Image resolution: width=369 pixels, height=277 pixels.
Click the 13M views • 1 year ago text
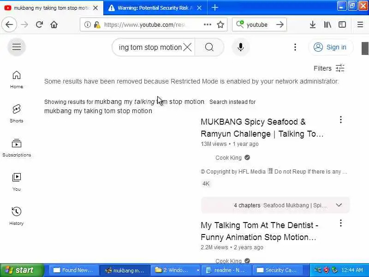(230, 144)
